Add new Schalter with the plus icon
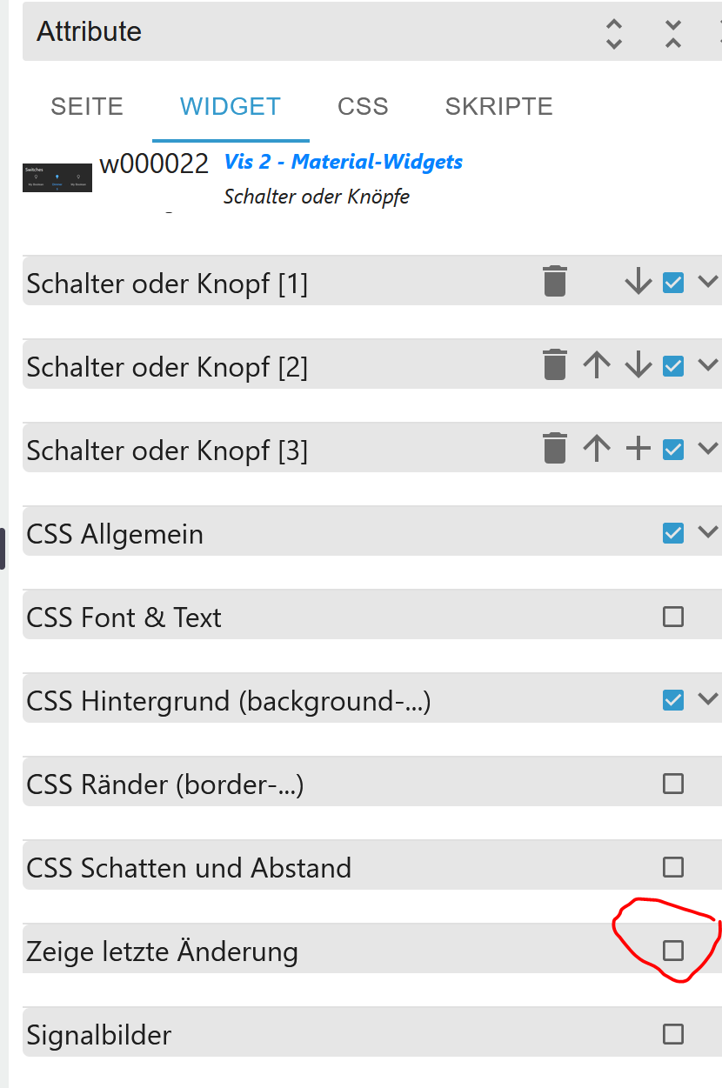The image size is (722, 1088). (x=638, y=449)
